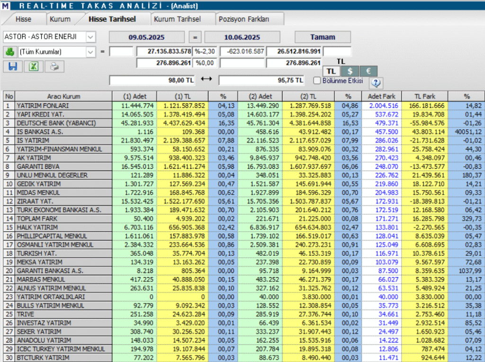Switch to the Pozisyon Farkları tab
This screenshot has height=362, width=485.
(x=249, y=18)
